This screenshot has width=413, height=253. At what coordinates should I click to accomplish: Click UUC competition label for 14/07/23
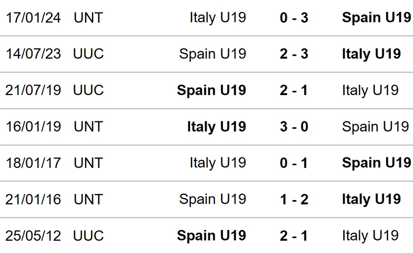(x=88, y=54)
